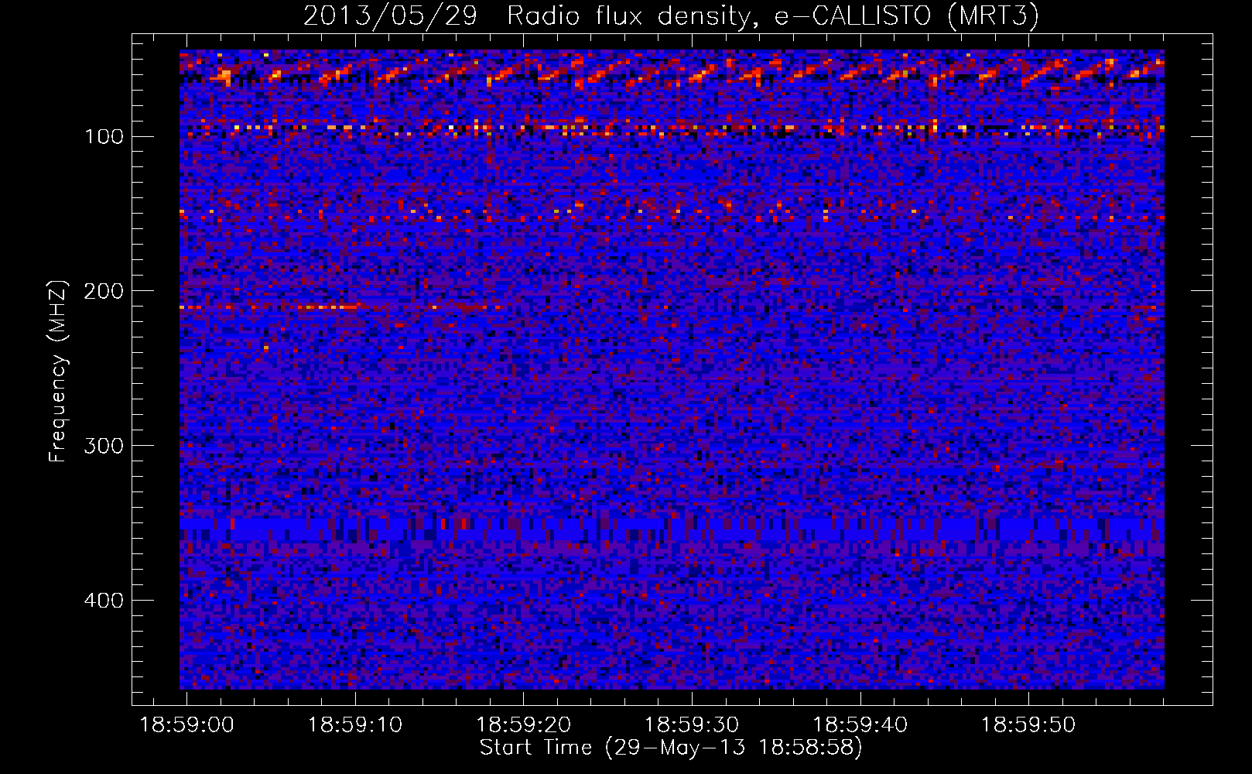1252x774 pixels.
Task: Click the 18:59:00 time tick label
Action: 186,725
